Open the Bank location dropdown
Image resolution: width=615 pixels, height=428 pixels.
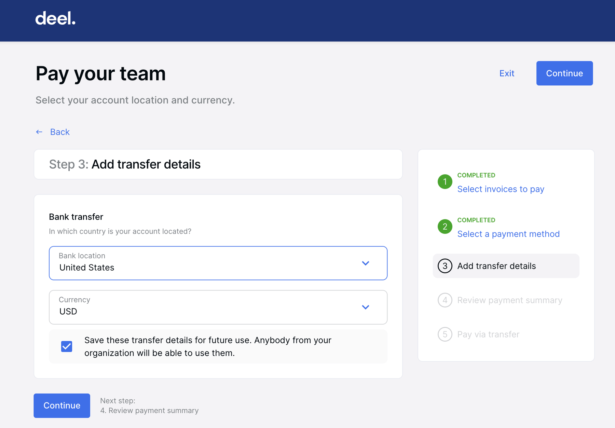[205, 263]
